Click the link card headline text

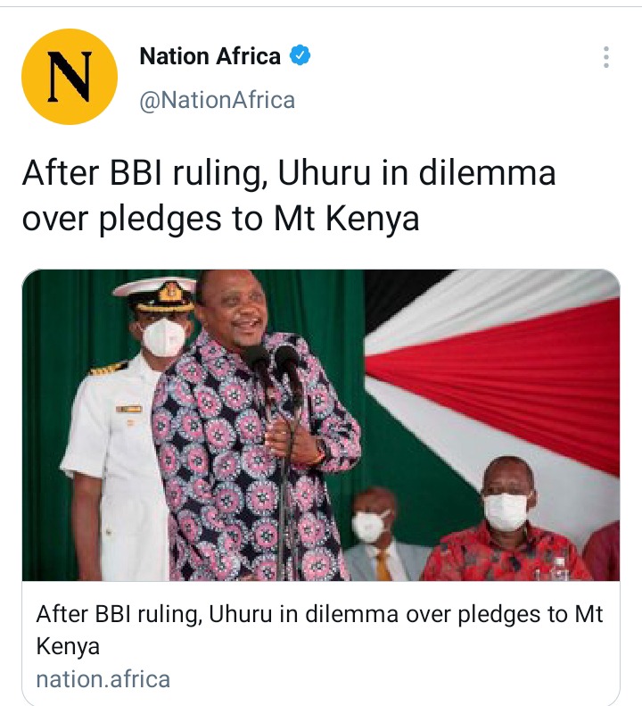coord(319,629)
